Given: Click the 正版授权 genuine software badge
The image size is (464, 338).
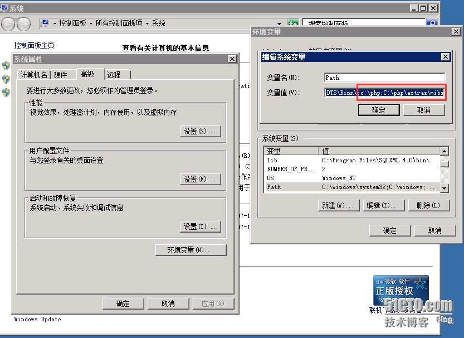Looking at the screenshot, I should (401, 290).
